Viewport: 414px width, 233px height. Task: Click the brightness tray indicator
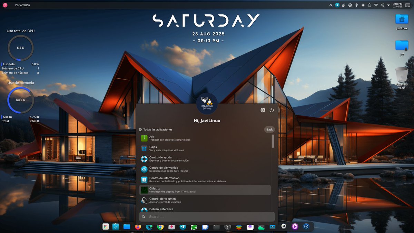363,5
